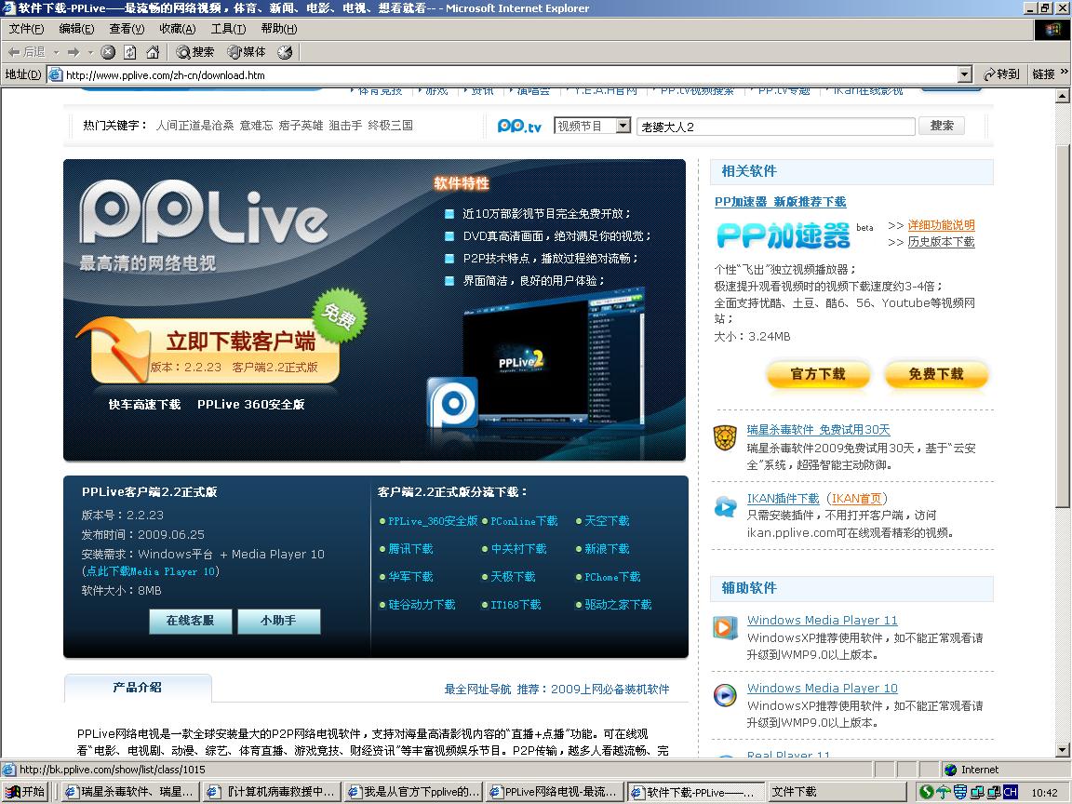Click the Rising antivirus lion icon

725,437
